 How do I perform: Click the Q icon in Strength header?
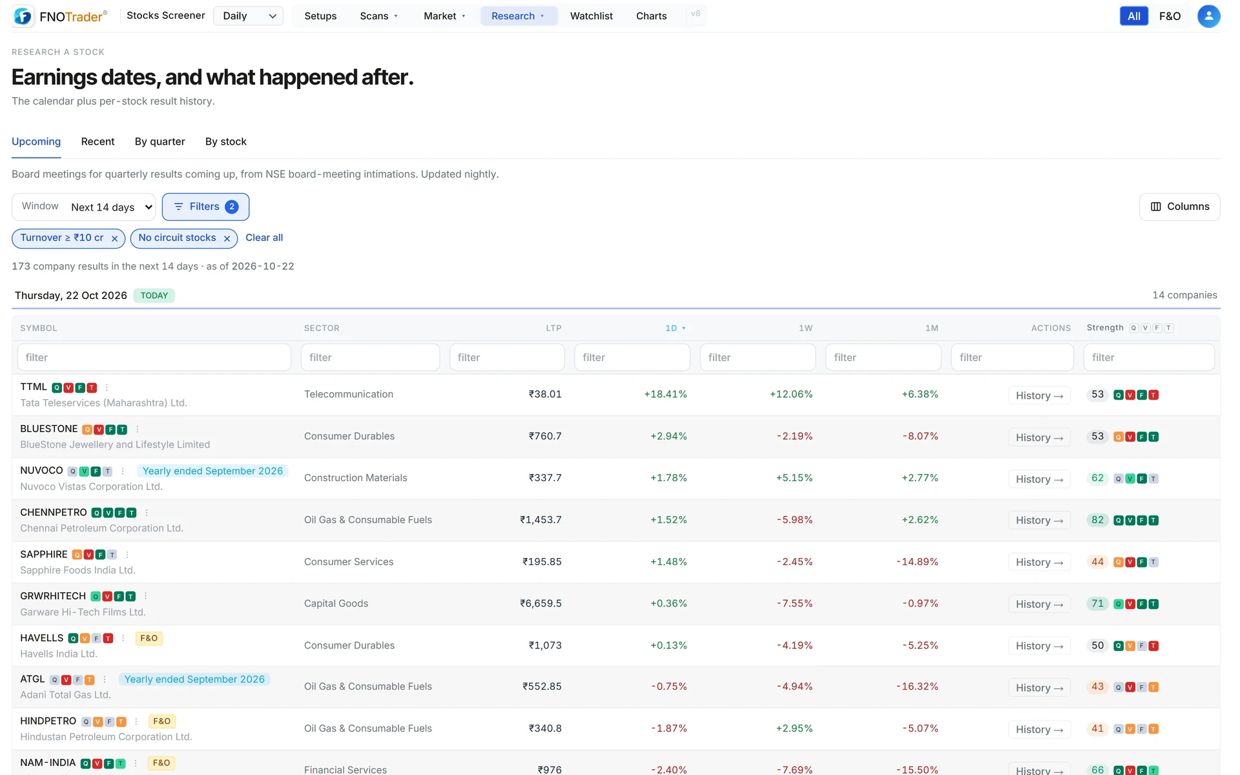(1133, 328)
